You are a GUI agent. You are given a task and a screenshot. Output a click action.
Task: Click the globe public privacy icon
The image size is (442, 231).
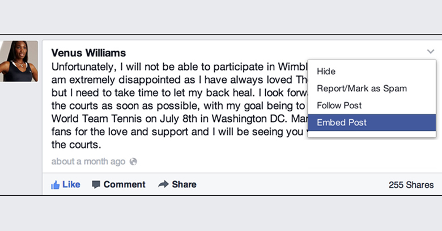click(x=133, y=162)
